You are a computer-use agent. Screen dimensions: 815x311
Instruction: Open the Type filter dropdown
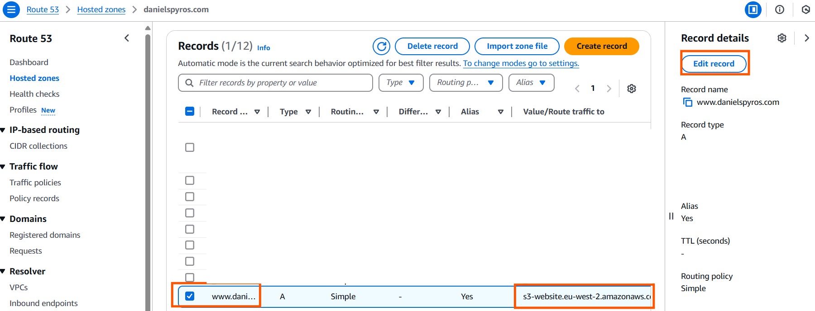point(401,83)
